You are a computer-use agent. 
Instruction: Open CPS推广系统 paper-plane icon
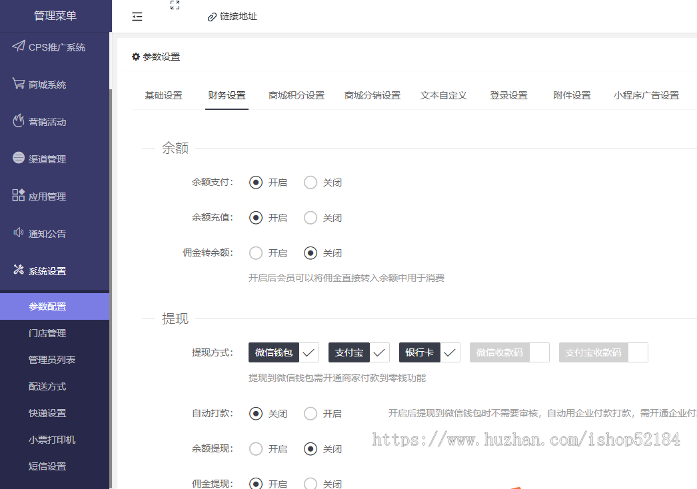click(x=18, y=46)
